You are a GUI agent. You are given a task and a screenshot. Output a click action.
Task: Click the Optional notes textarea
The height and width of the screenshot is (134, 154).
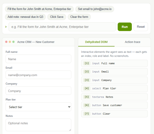38,125
